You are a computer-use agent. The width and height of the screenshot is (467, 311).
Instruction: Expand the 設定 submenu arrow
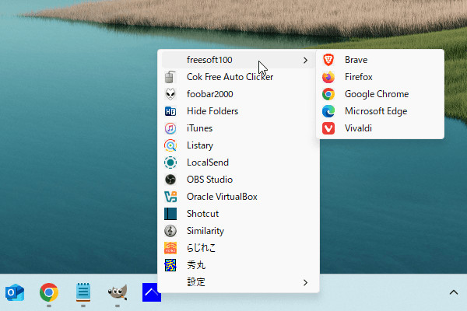click(x=305, y=282)
